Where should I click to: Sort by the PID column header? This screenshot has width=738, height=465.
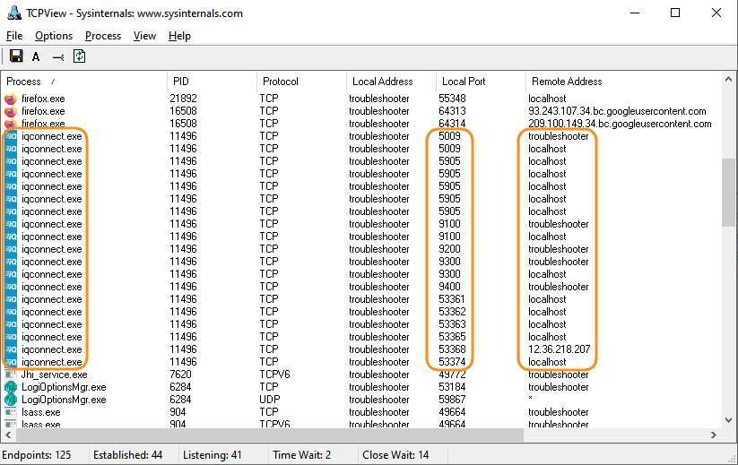tap(212, 82)
